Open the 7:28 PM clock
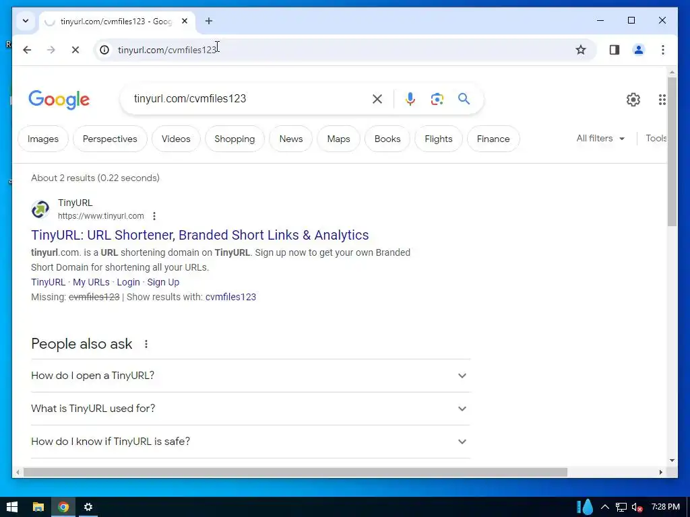690x517 pixels. click(x=665, y=508)
